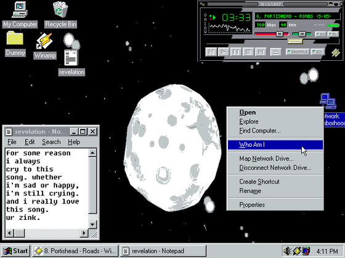Click Winamp play button
The image size is (345, 258).
click(x=223, y=52)
